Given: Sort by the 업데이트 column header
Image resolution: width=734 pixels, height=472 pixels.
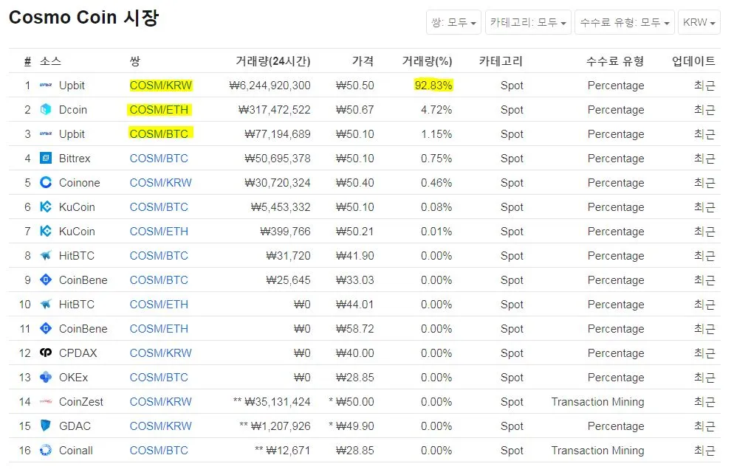Looking at the screenshot, I should click(x=693, y=61).
